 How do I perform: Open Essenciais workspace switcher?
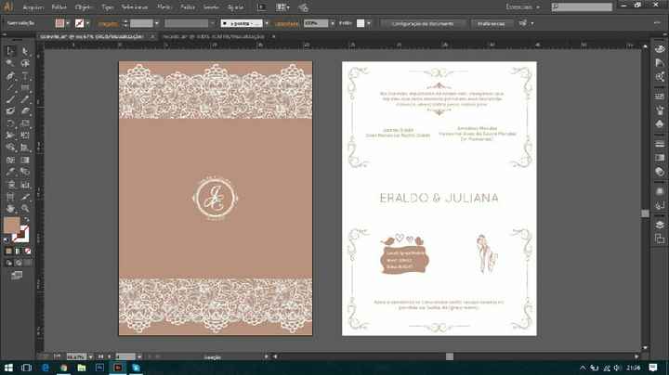tap(522, 7)
